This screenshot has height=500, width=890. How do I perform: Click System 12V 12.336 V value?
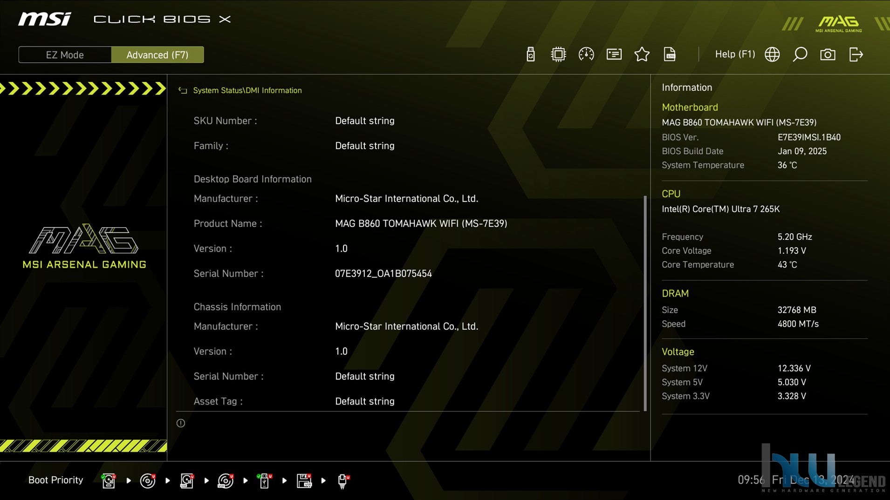(x=794, y=368)
